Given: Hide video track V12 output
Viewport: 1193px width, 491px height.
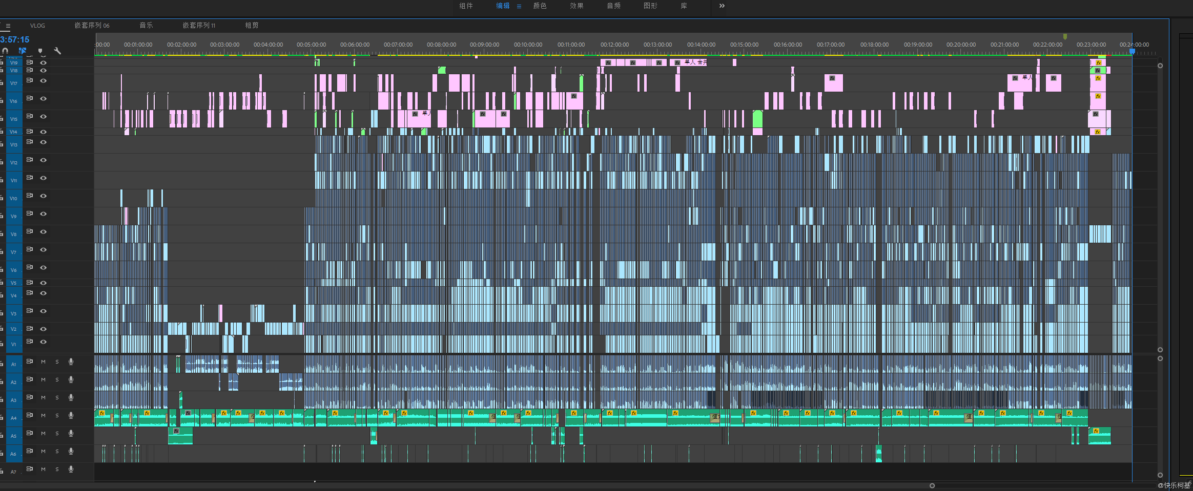Looking at the screenshot, I should click(44, 160).
